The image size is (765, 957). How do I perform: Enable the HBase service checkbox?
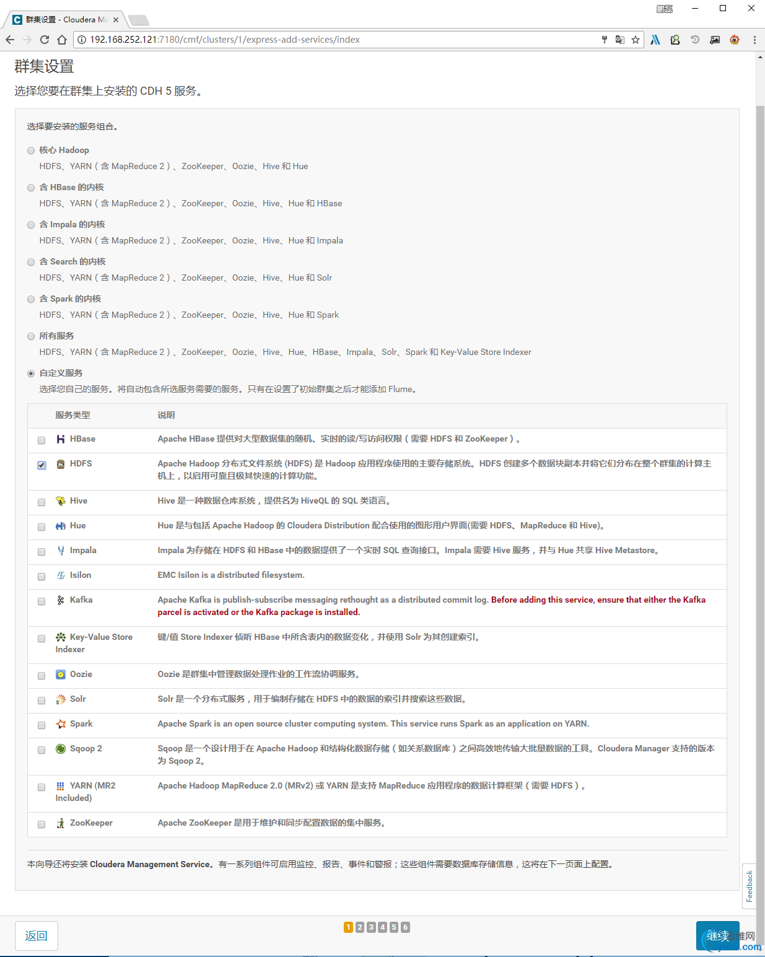pyautogui.click(x=42, y=440)
